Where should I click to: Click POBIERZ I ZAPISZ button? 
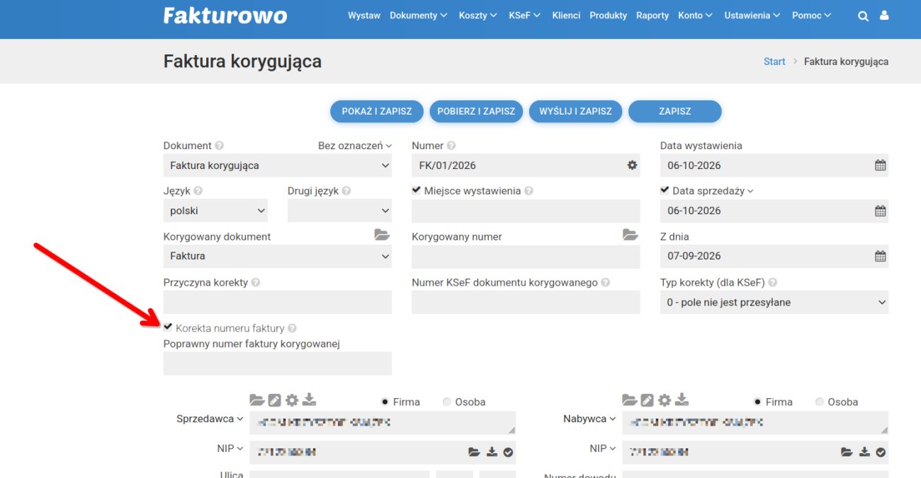point(476,111)
